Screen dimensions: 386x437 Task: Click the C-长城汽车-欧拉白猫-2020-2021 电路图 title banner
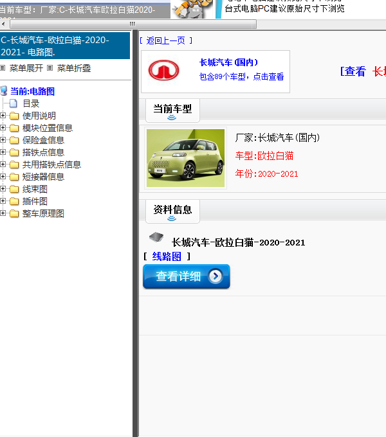[65, 46]
